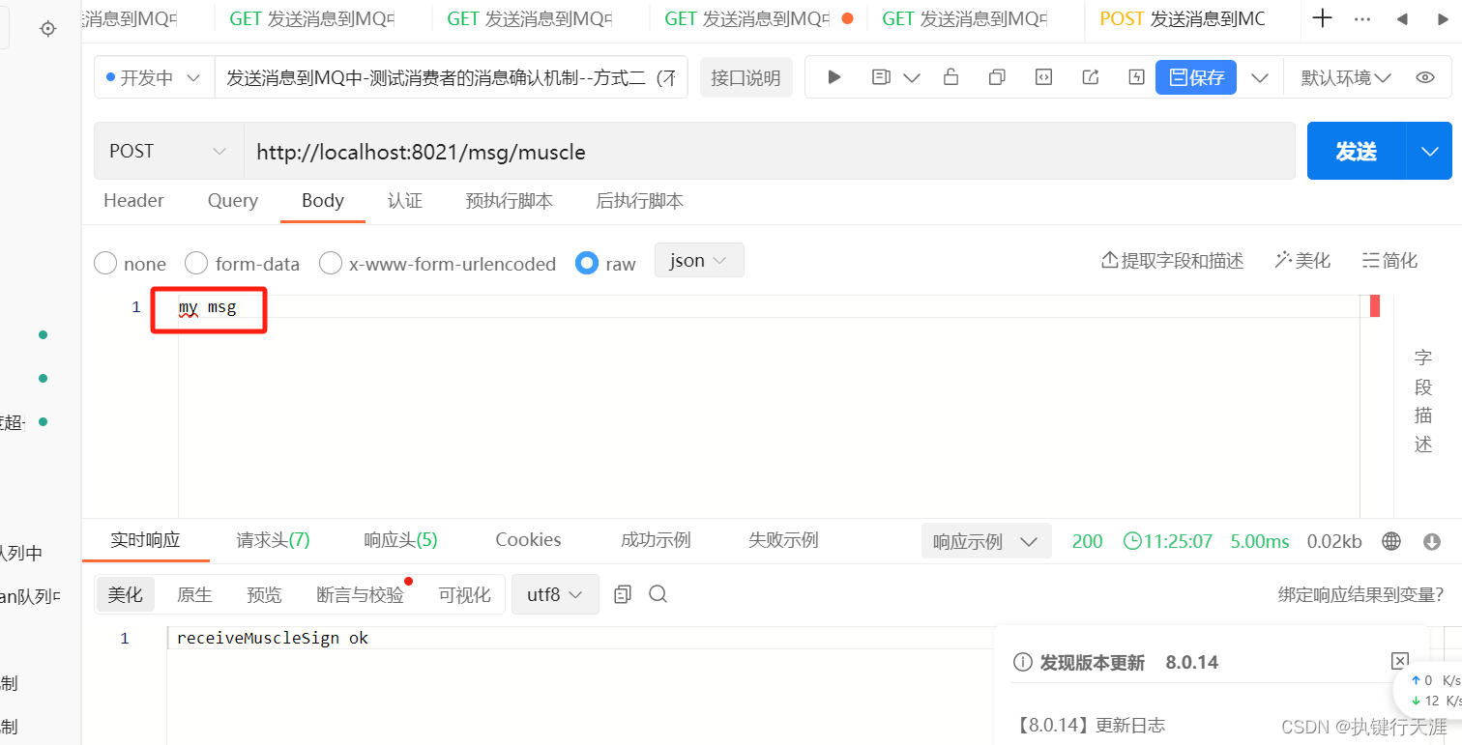The image size is (1462, 745).
Task: Click the 保存 save button
Action: point(1196,77)
